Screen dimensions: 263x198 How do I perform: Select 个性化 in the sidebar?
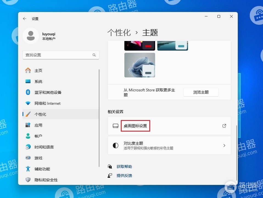(x=61, y=114)
